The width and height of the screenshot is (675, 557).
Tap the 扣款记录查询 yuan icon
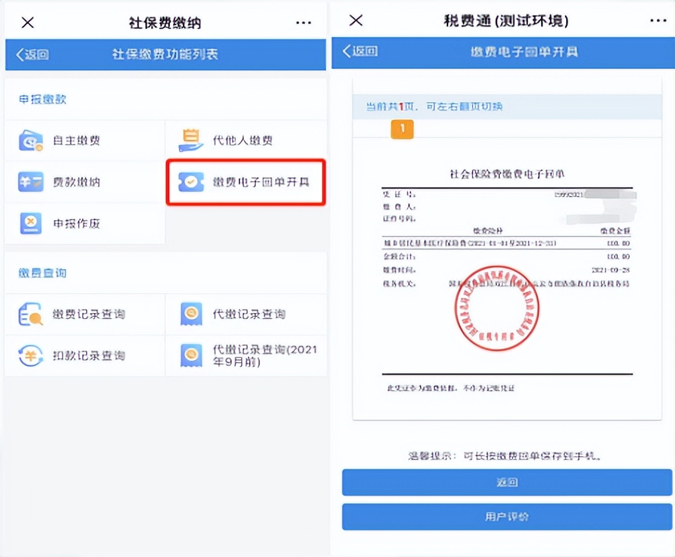[x=31, y=355]
